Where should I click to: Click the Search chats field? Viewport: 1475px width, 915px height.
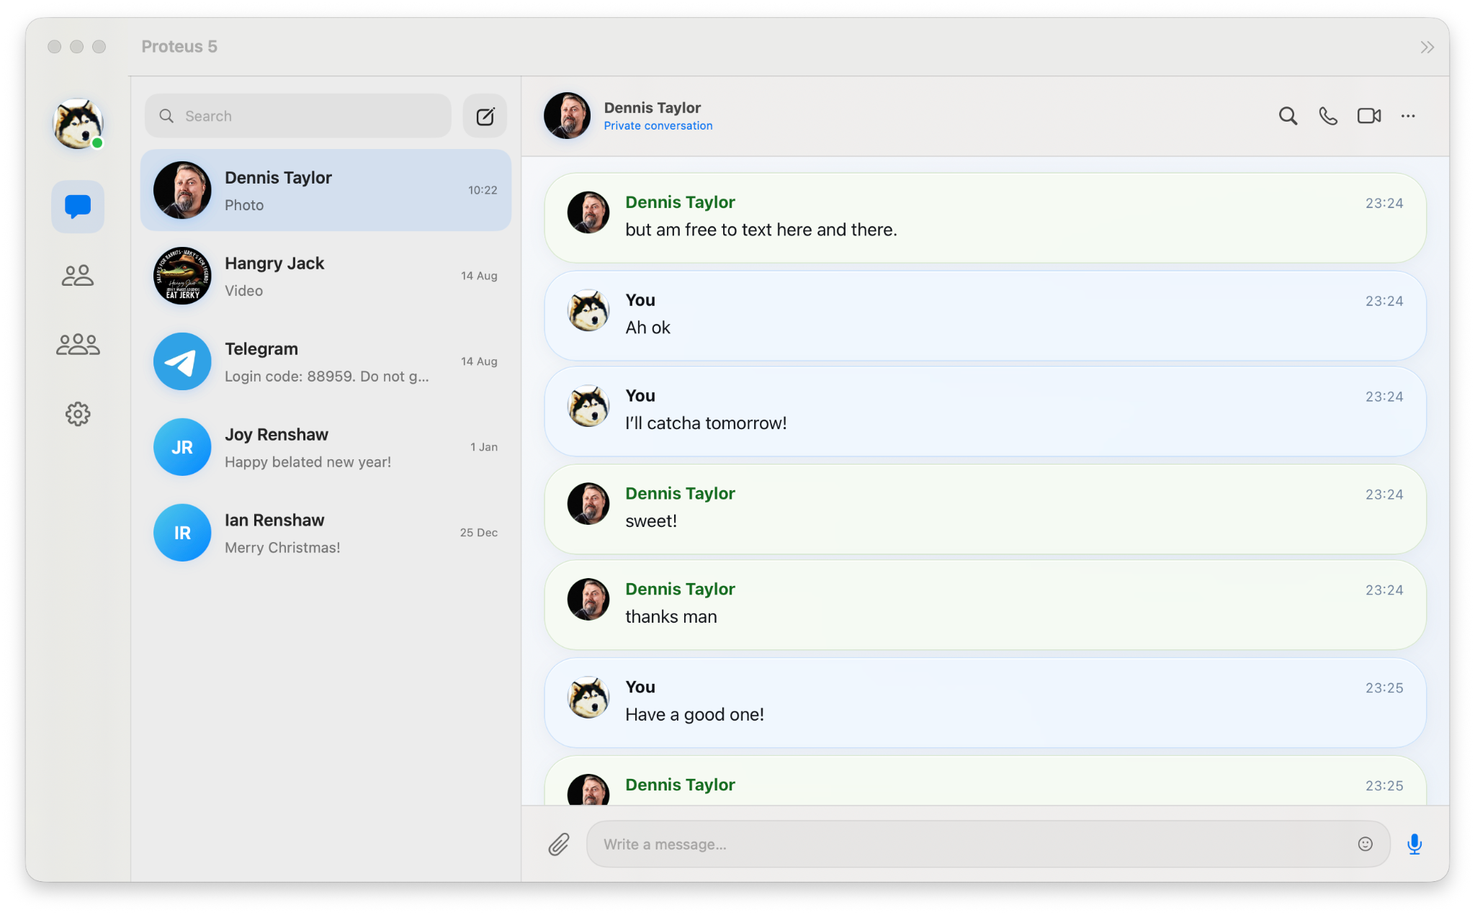[x=298, y=116]
